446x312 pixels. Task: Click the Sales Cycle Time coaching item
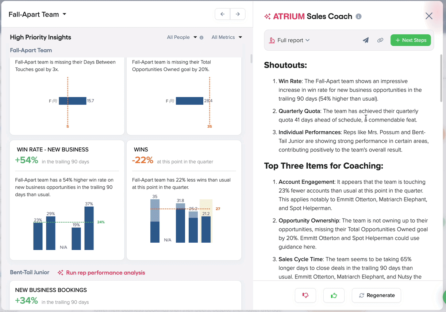[350, 268]
